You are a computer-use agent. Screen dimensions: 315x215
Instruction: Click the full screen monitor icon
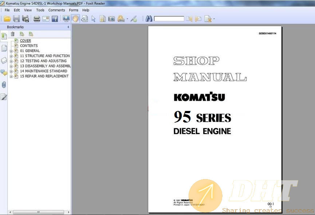tap(66, 19)
